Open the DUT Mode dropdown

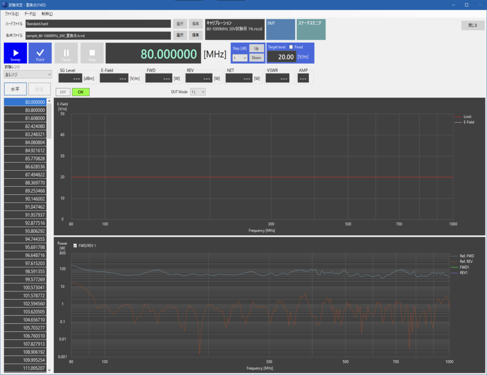(x=198, y=91)
